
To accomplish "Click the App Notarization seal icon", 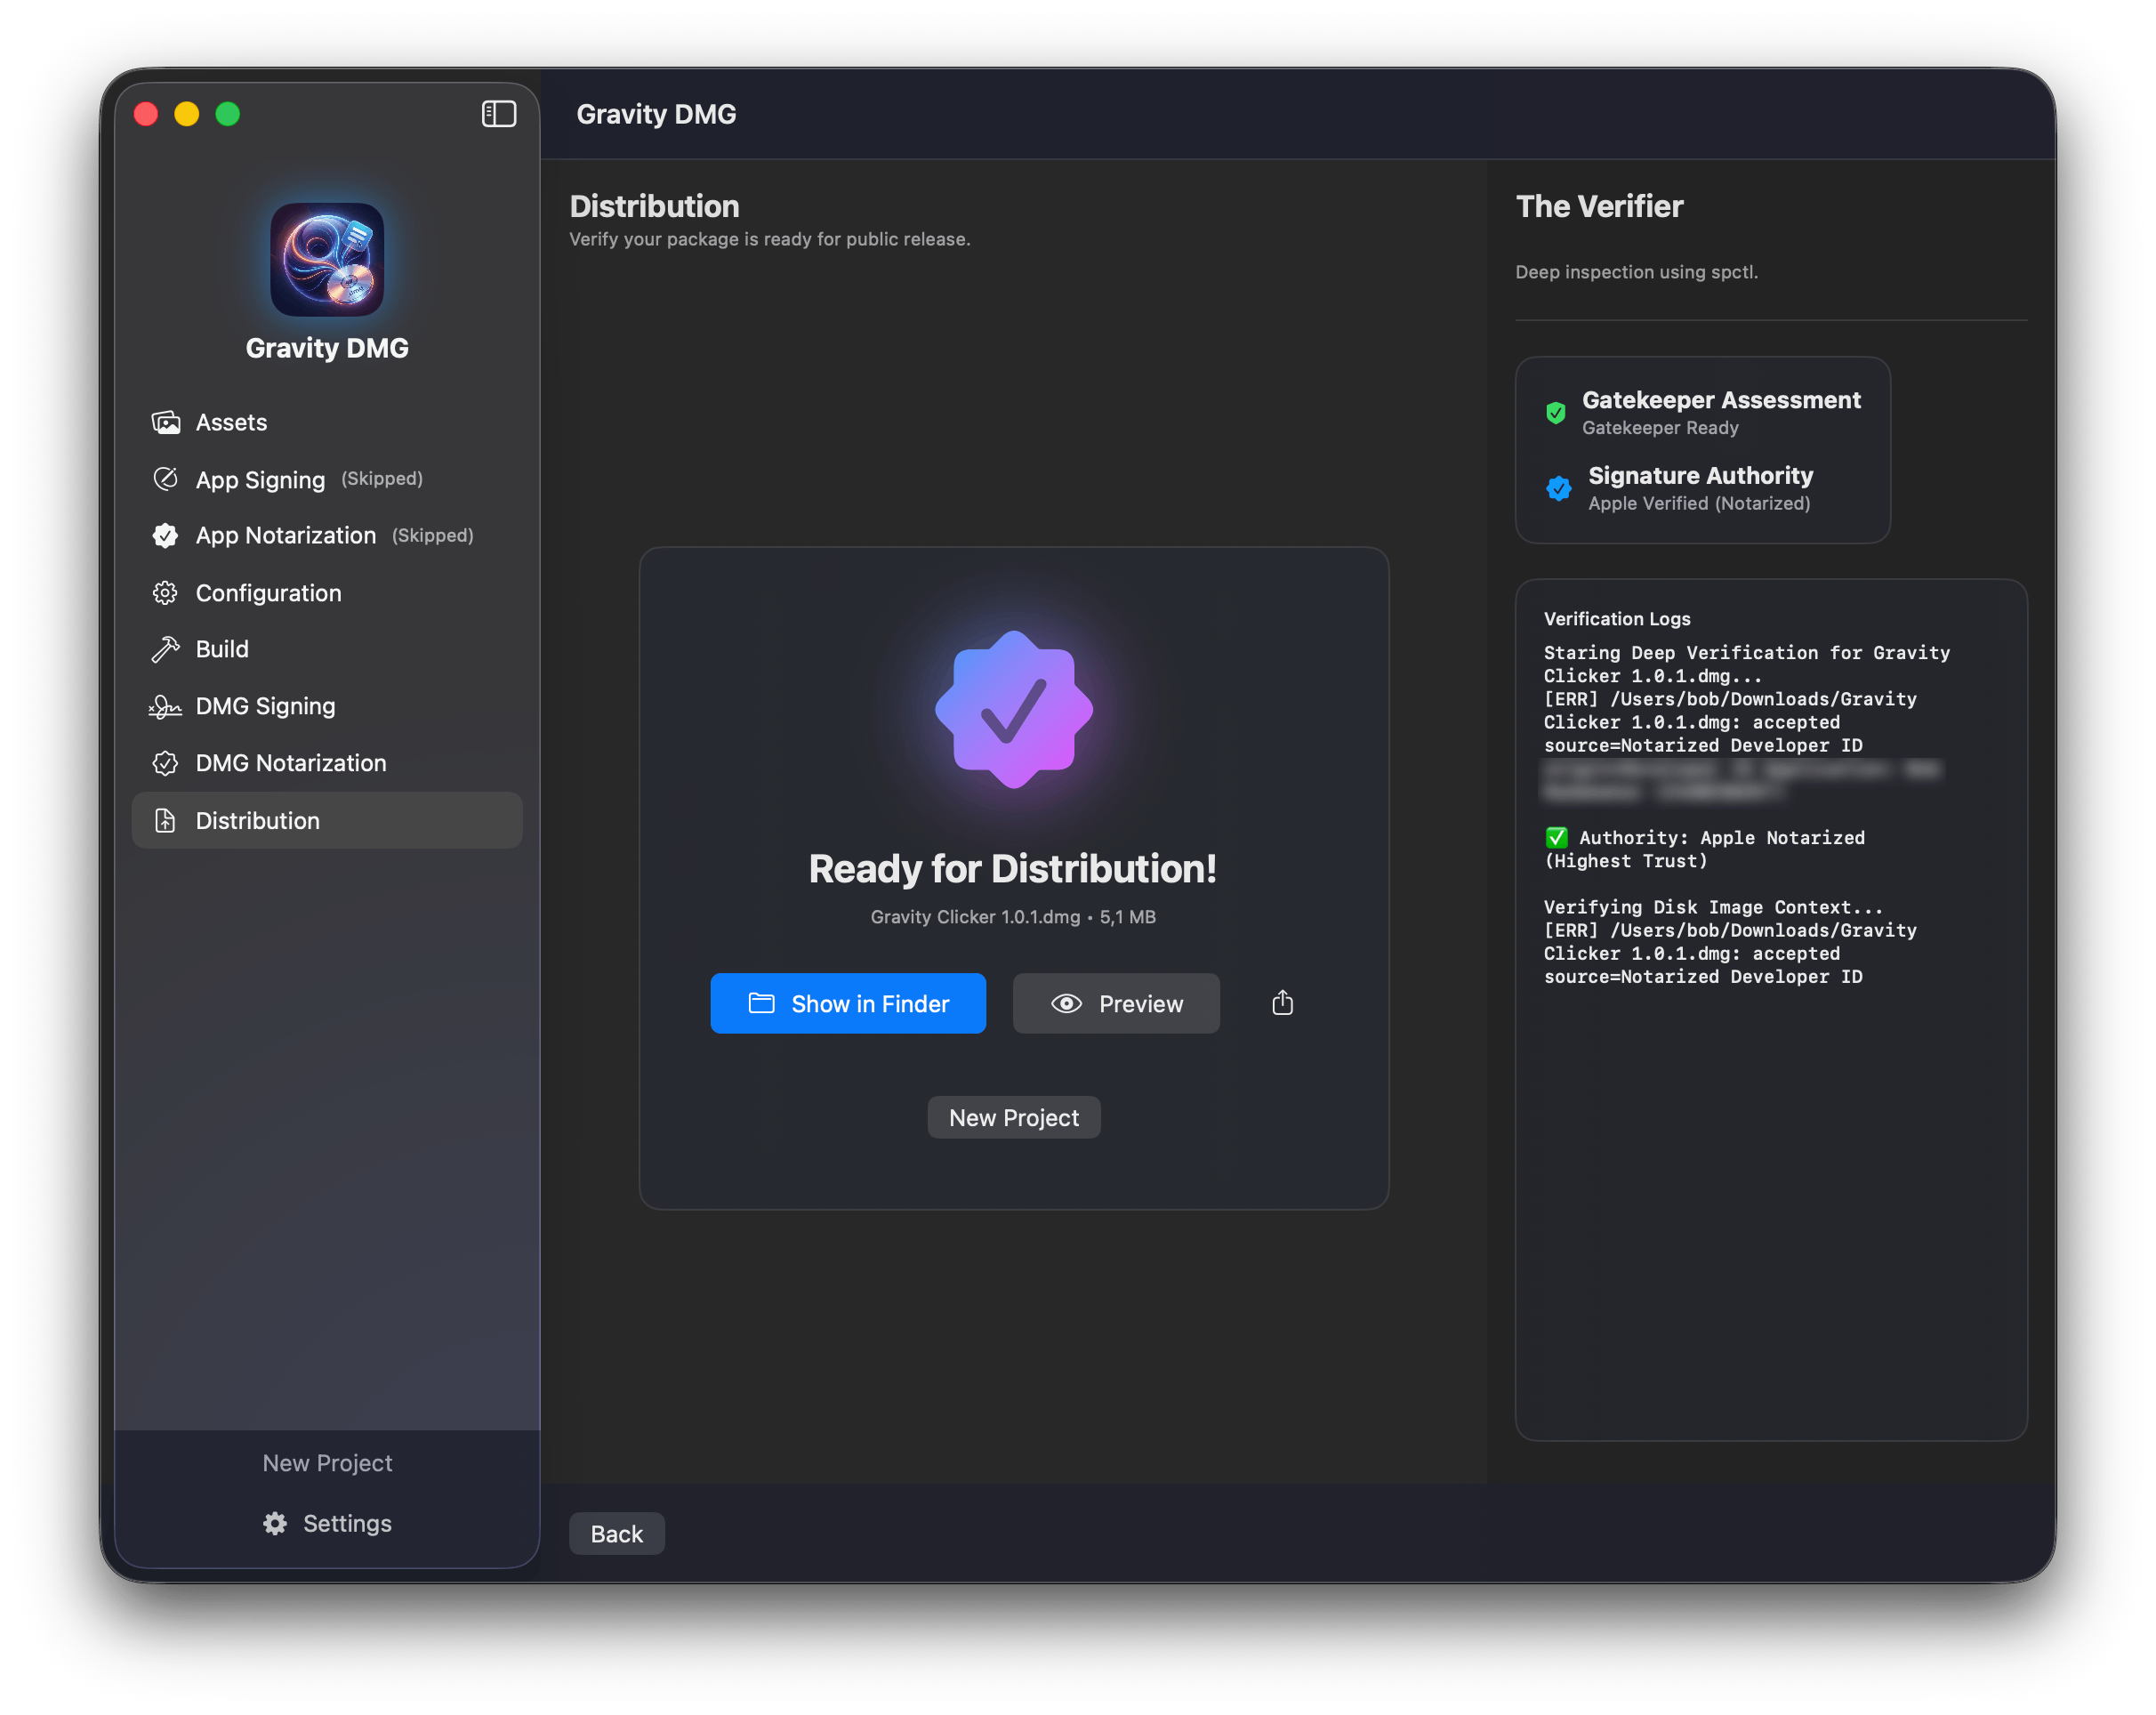I will (166, 536).
